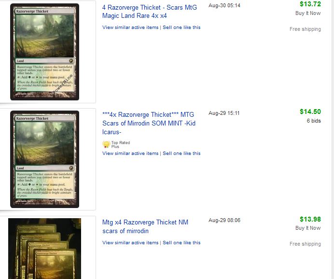Click the second Razorverge Thicket card thumbnail
The image size is (334, 279).
(44, 159)
